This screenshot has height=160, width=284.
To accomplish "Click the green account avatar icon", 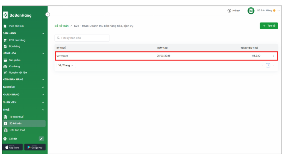I will pos(251,11).
